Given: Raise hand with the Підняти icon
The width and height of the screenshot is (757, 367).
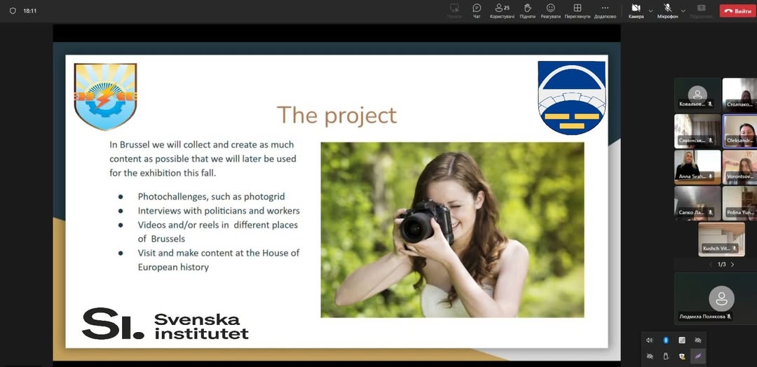Looking at the screenshot, I should coord(527,11).
